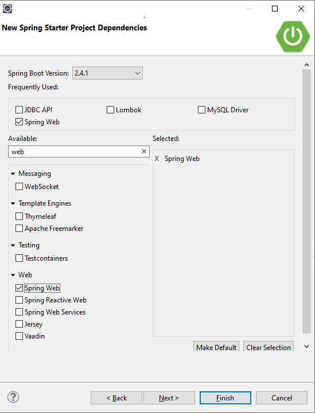Click the Clear Selection button

[269, 347]
